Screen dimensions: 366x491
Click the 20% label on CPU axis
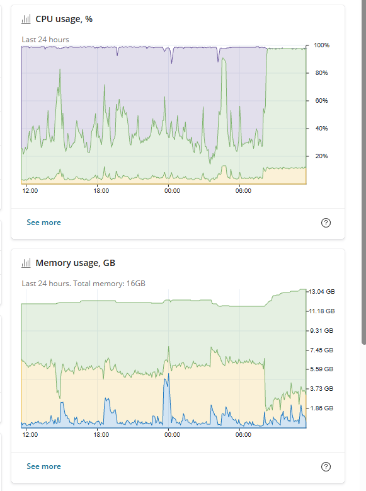[321, 156]
